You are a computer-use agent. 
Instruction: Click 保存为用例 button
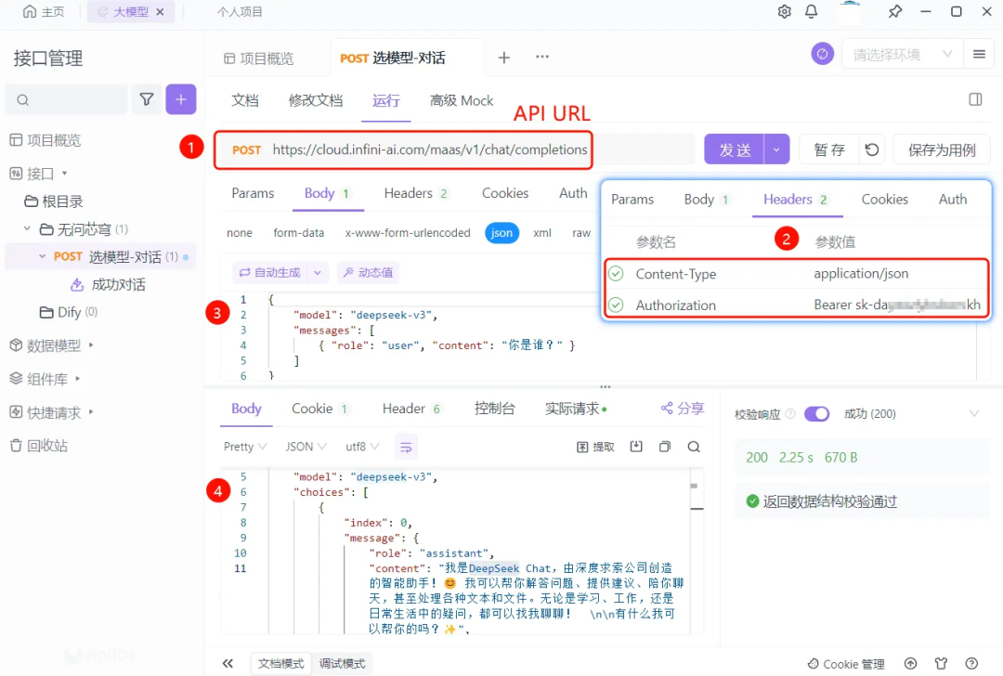tap(942, 149)
